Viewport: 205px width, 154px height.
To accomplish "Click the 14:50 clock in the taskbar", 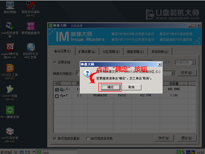I will tap(200, 153).
